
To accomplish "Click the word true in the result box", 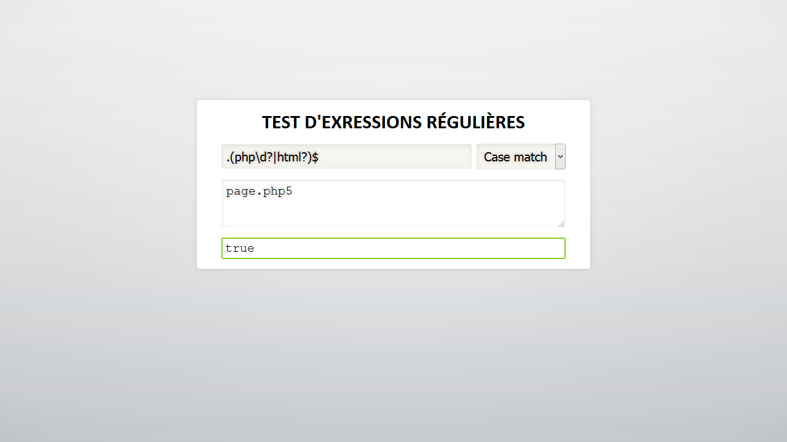I will (239, 248).
